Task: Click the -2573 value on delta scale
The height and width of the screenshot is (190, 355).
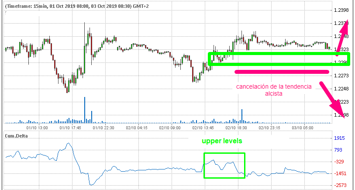Action: point(340,186)
